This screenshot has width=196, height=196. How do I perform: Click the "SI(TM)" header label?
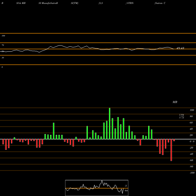[x=74, y=3]
